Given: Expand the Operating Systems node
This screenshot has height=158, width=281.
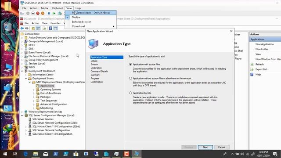Looking at the screenshot, I should click(34, 90).
